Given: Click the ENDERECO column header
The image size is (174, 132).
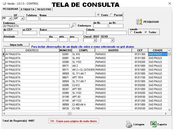Looking at the screenshot, I should click(32, 50).
